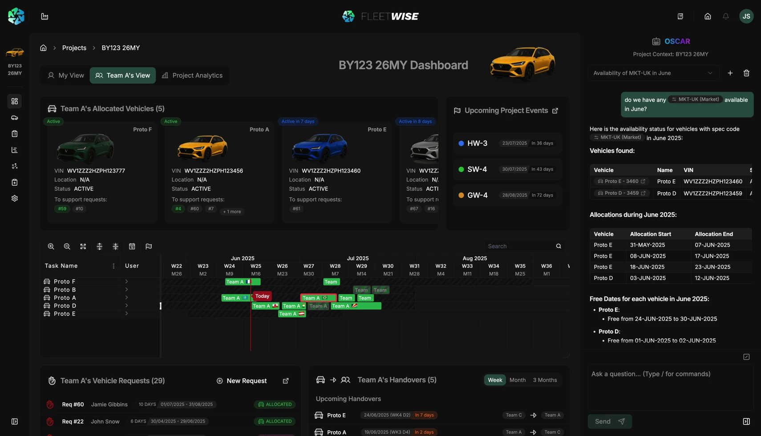Open notifications bell
Screen dimensions: 761x436
click(726, 16)
